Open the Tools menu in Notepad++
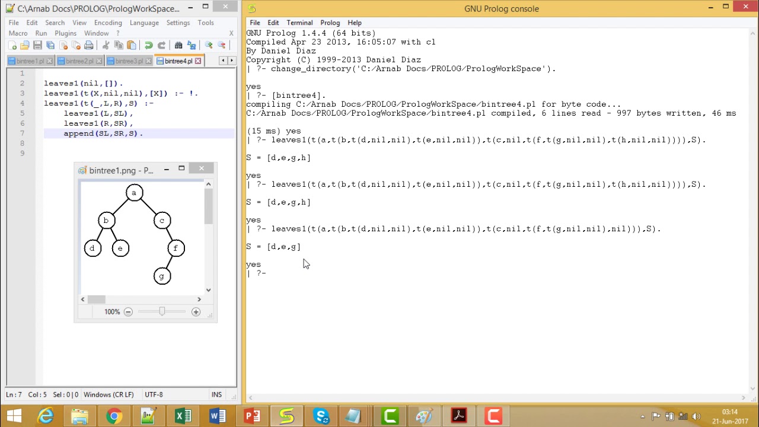Viewport: 759px width, 427px height. point(206,23)
